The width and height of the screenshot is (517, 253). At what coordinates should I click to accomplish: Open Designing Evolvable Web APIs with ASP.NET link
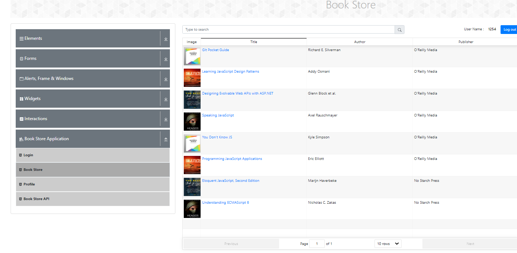click(x=237, y=93)
